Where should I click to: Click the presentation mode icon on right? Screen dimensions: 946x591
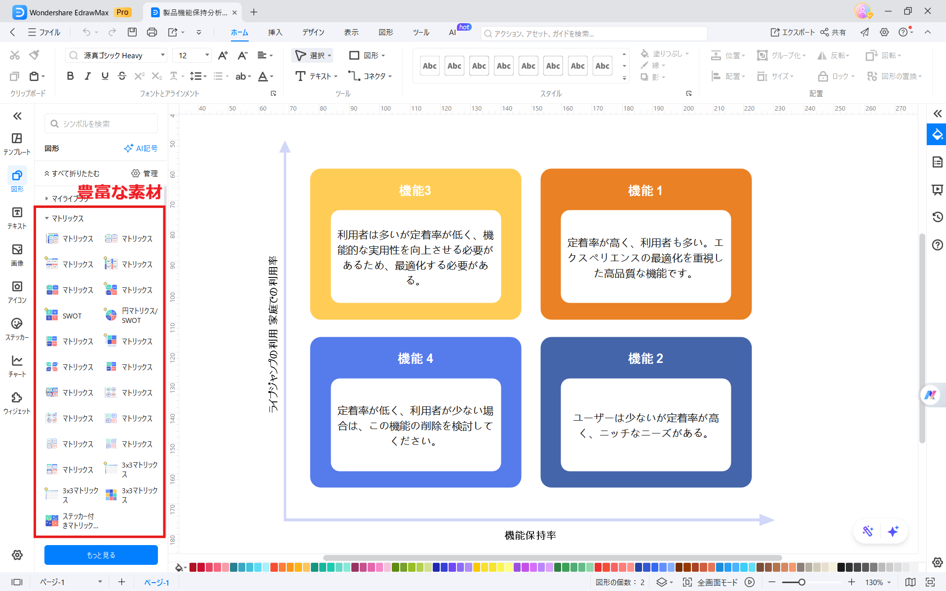938,190
